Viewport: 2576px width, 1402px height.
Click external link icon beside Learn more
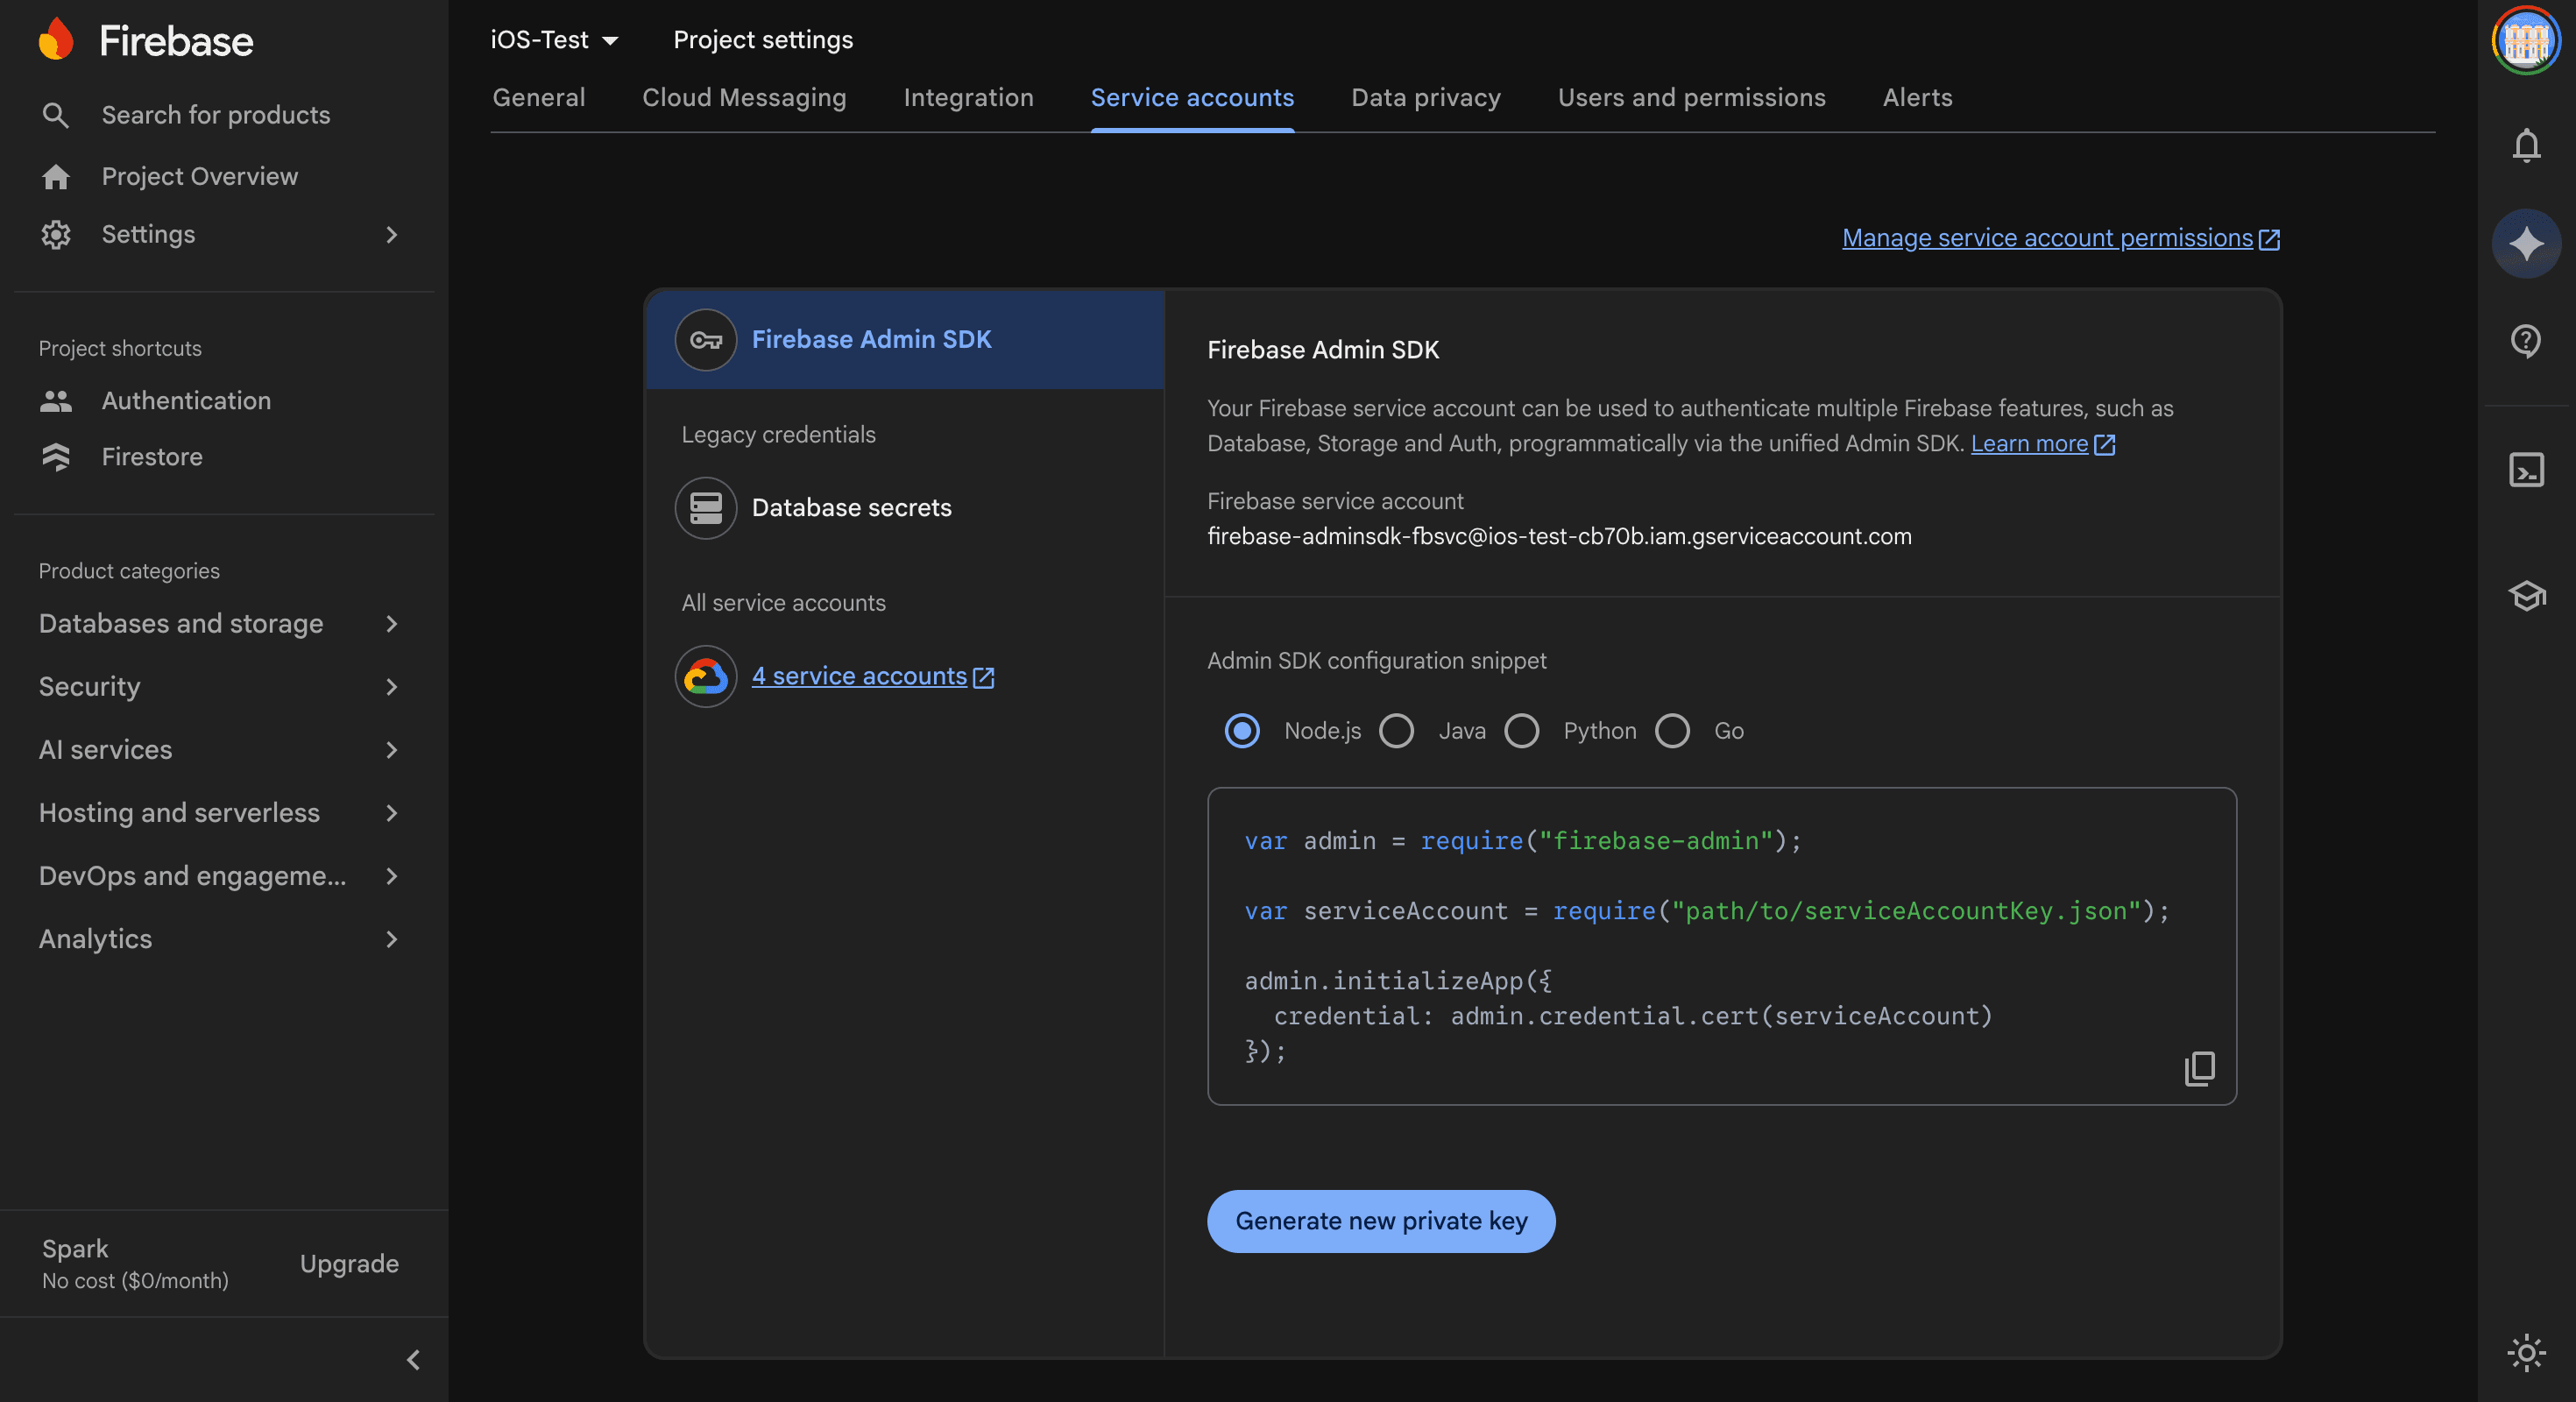tap(2104, 444)
